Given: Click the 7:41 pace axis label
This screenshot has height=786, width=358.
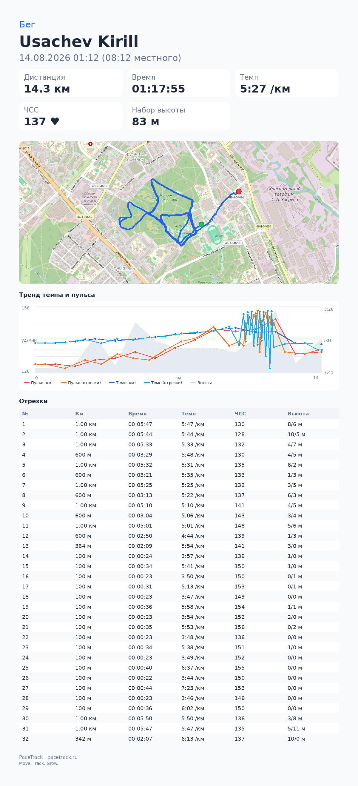Looking at the screenshot, I should pyautogui.click(x=328, y=372).
